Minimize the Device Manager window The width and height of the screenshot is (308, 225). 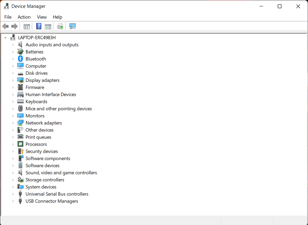click(261, 6)
